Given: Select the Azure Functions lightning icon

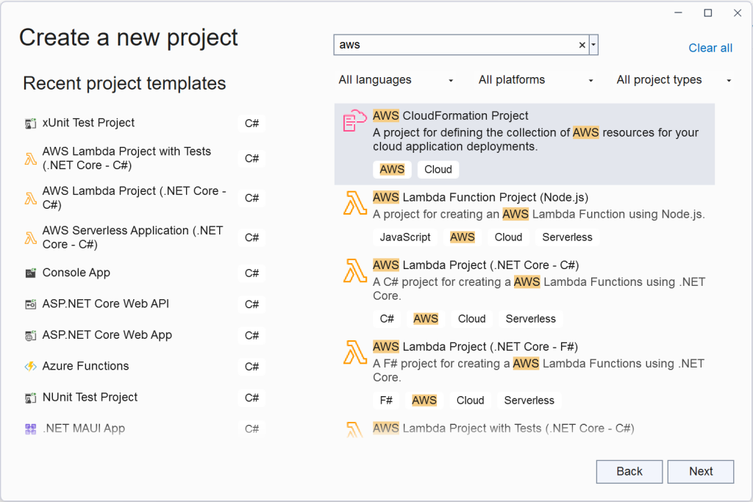Looking at the screenshot, I should tap(30, 367).
